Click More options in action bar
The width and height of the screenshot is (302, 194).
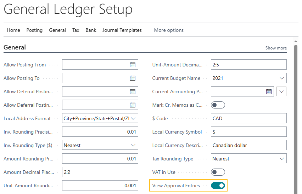click(169, 30)
